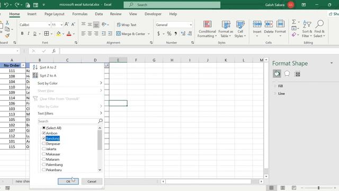This screenshot has height=191, width=339.
Task: Click the AutoSum sigma icon
Action: click(x=294, y=22)
